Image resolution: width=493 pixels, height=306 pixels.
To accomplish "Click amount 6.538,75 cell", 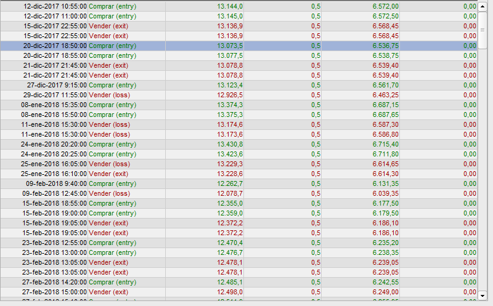I will [386, 55].
